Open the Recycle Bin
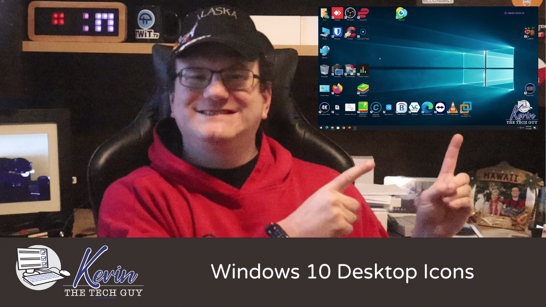The width and height of the screenshot is (546, 307). [325, 70]
